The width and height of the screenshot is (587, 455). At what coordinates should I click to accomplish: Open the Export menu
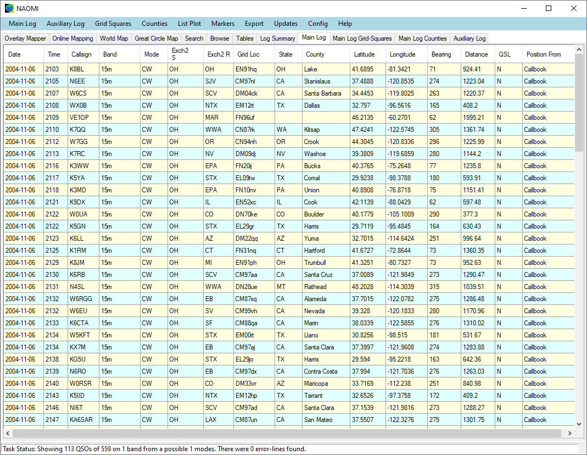pos(254,24)
